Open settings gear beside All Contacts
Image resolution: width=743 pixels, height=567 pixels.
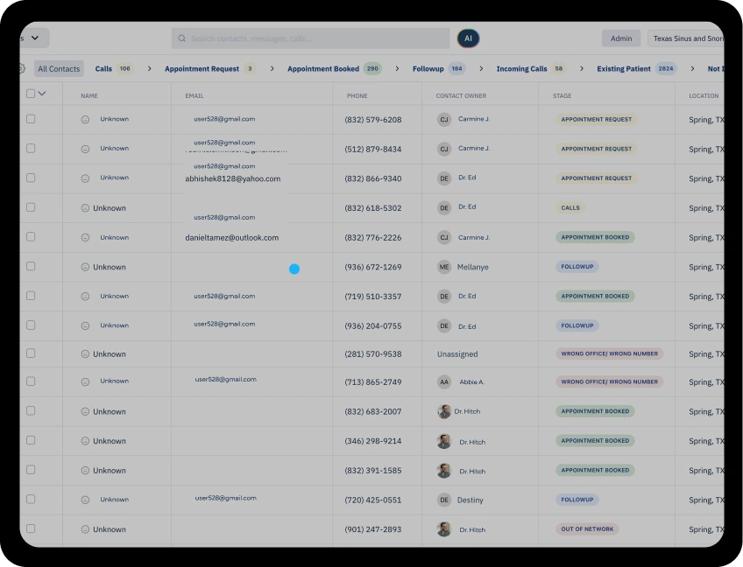click(x=22, y=68)
